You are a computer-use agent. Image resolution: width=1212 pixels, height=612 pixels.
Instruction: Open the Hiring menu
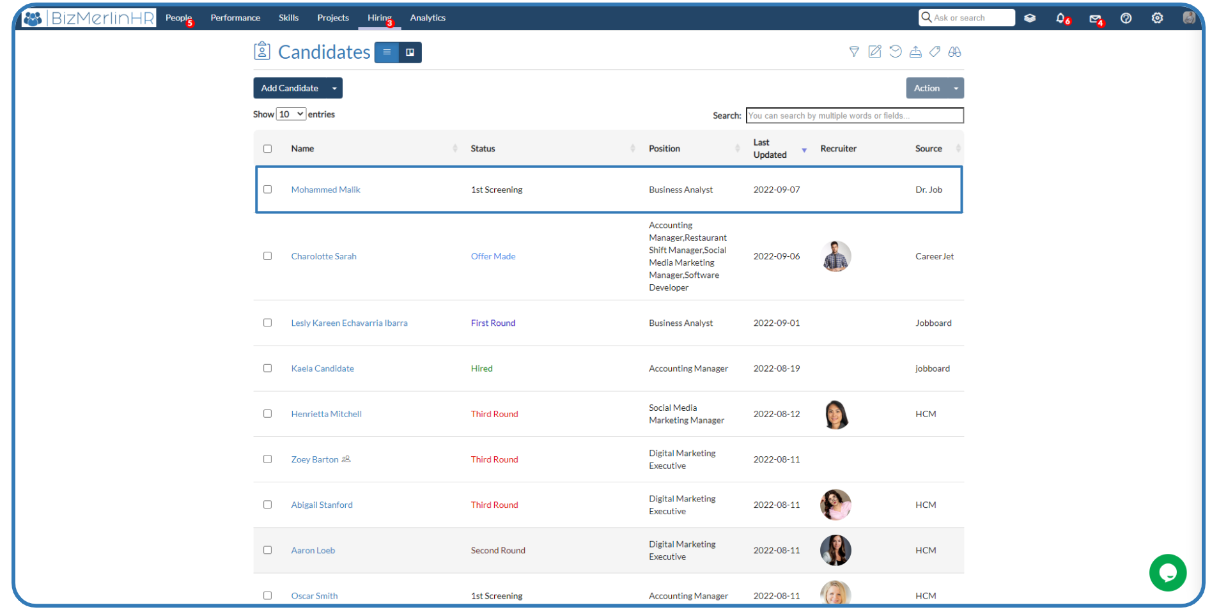coord(379,18)
